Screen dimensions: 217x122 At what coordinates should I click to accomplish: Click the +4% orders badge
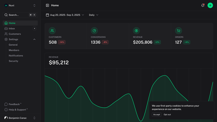coord(187,42)
